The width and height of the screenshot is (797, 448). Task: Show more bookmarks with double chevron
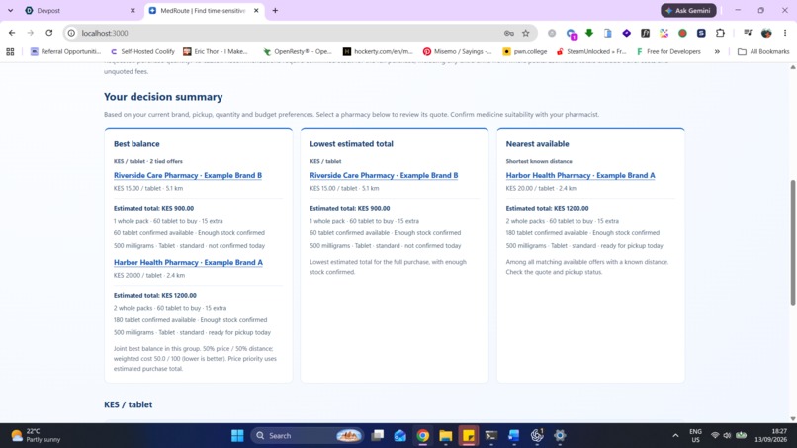point(717,51)
